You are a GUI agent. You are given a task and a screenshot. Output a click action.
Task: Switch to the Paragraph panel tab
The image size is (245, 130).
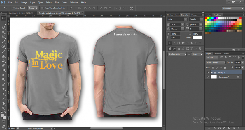[194, 15]
